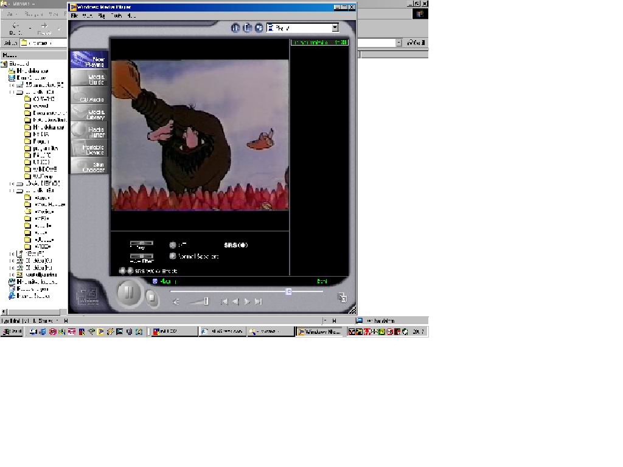Image resolution: width=623 pixels, height=467 pixels.
Task: Click the fast forward button in Media Player
Action: [x=247, y=302]
